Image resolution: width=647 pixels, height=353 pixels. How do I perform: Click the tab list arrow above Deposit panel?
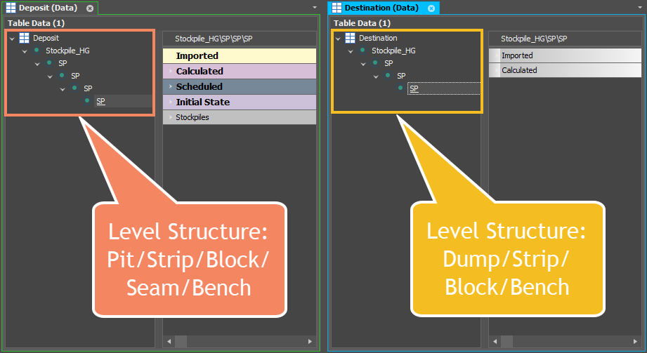(315, 8)
